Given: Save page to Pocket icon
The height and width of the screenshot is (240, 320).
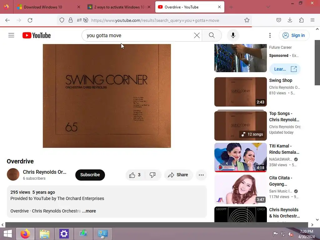Looking at the screenshot, I should [278, 20].
